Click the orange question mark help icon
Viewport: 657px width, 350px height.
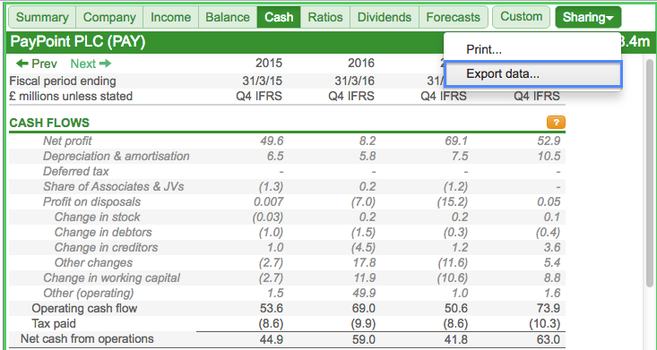coord(556,123)
